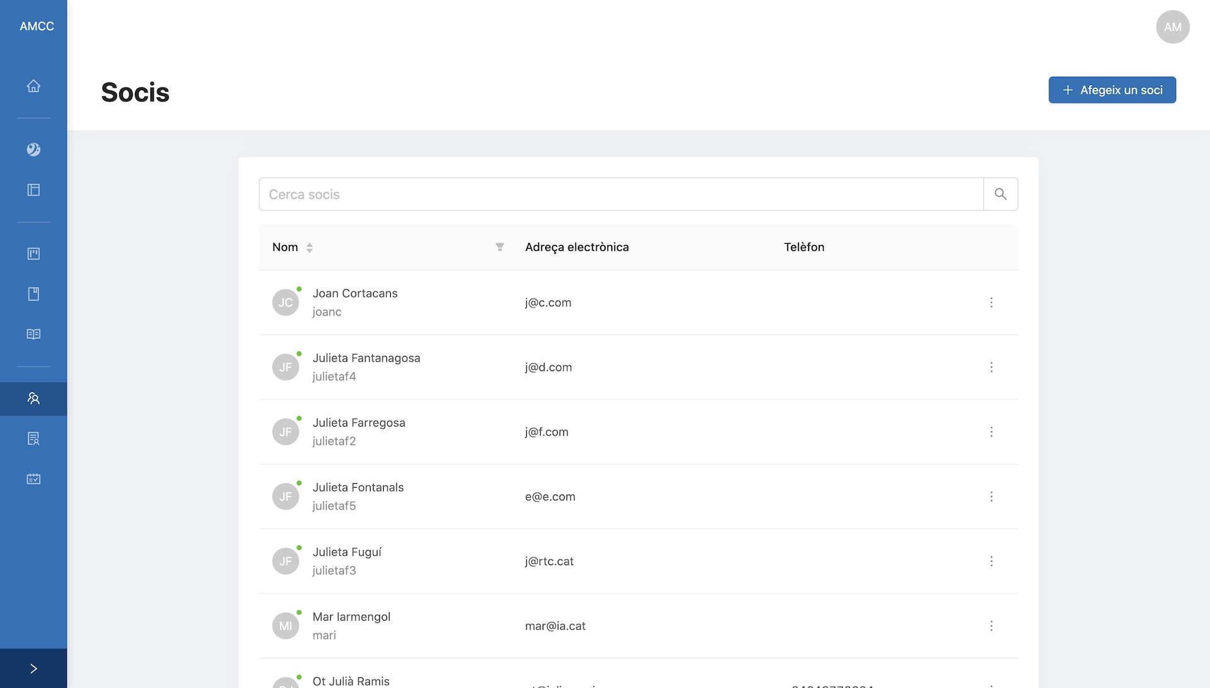Click the certificate list sidebar icon

tap(33, 439)
